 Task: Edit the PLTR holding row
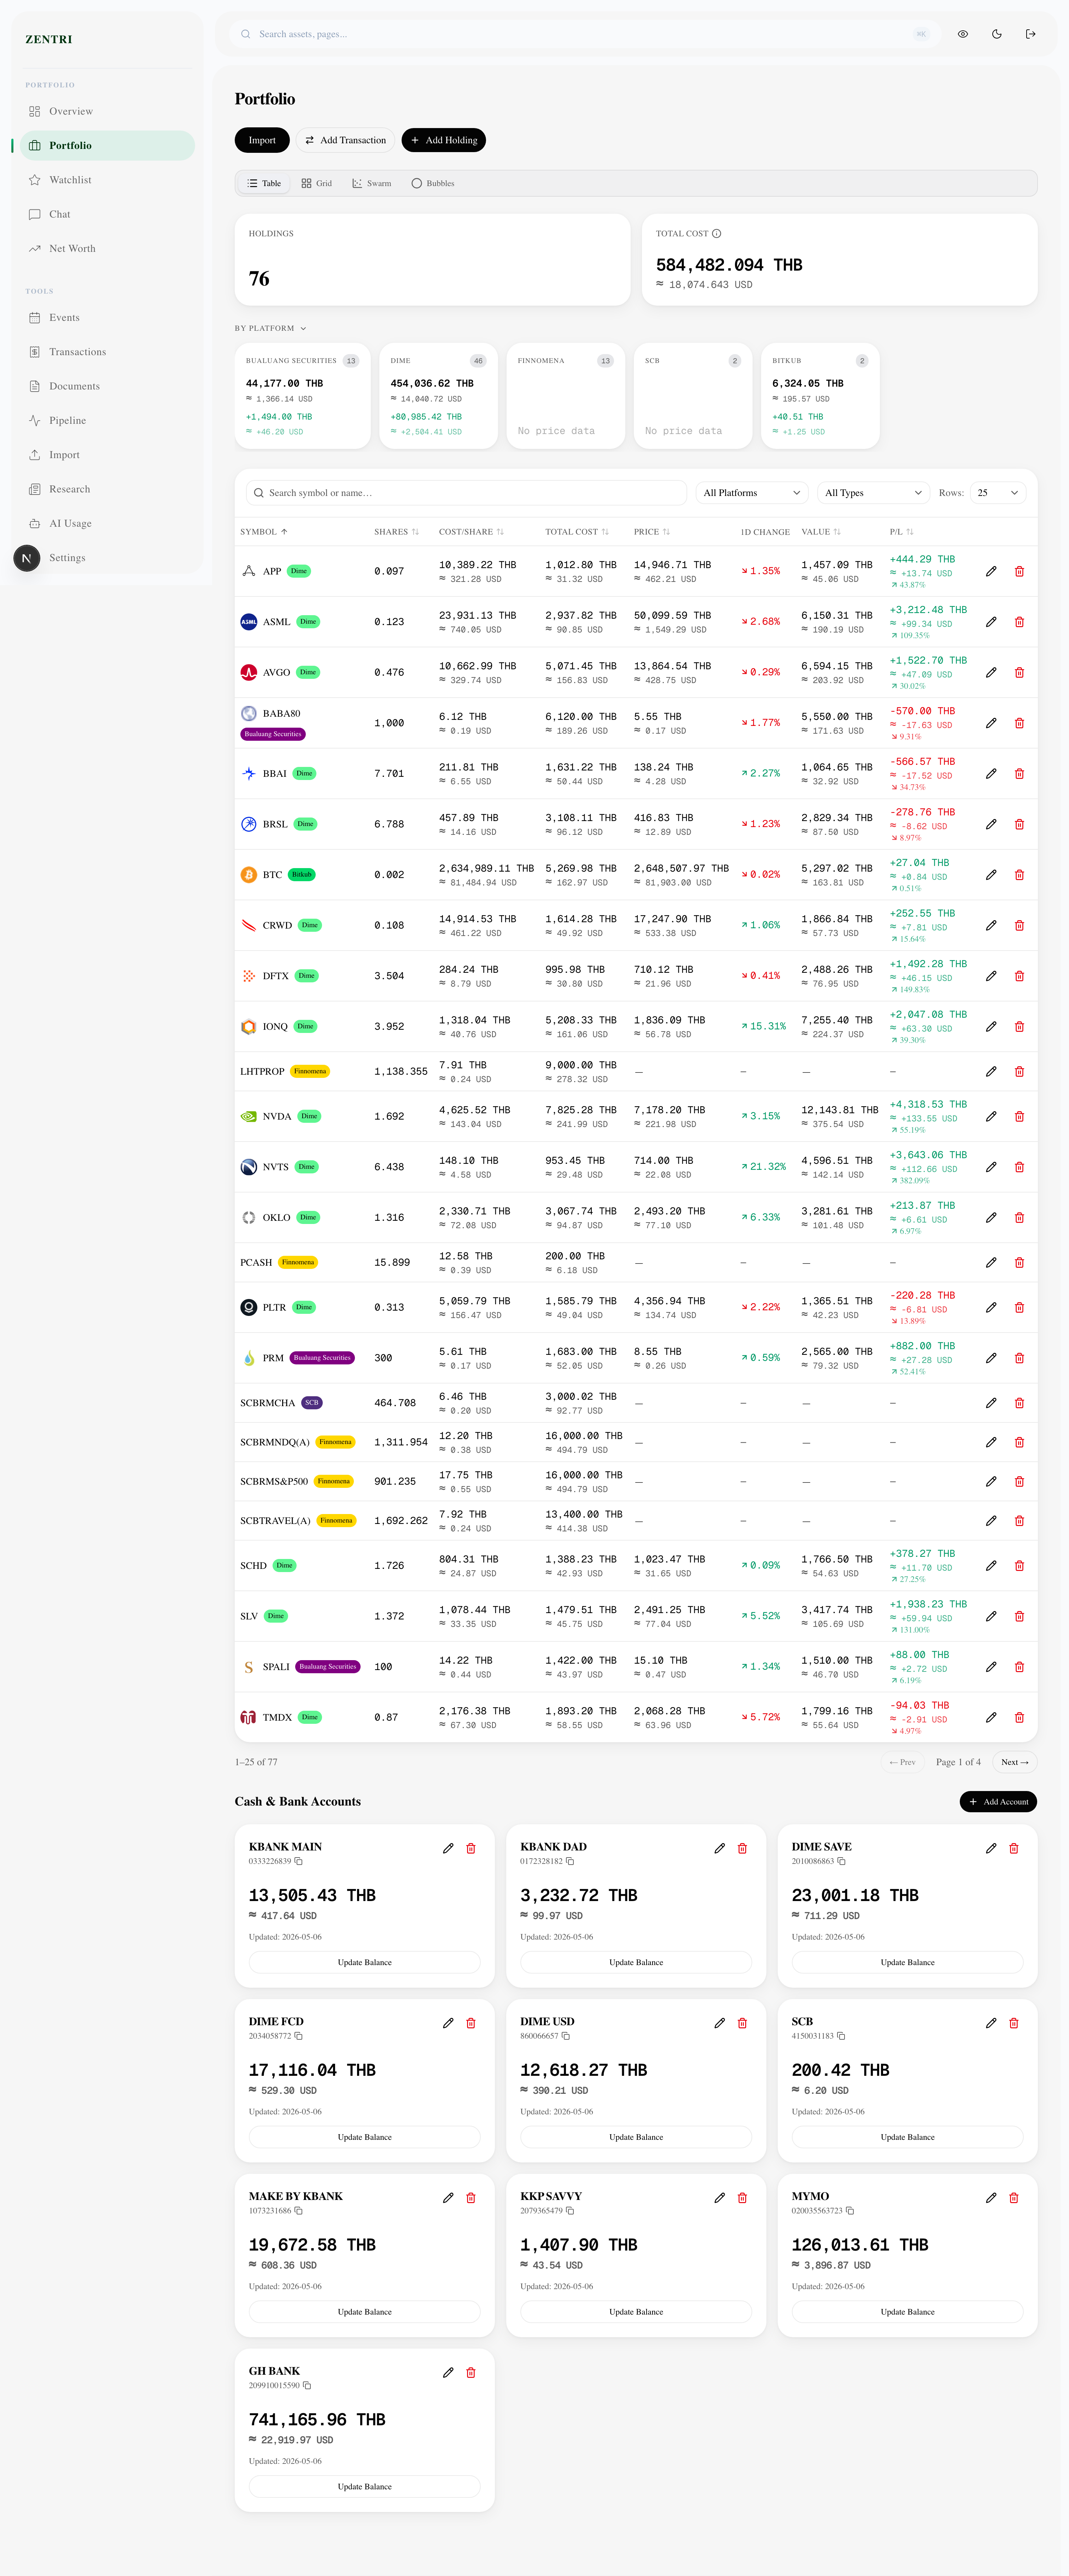pyautogui.click(x=991, y=1308)
